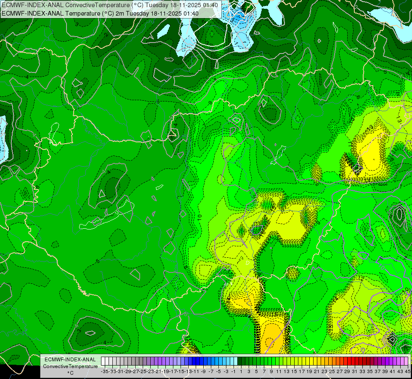Click legend scale value 31
This screenshot has width=412, height=379.
point(355,371)
